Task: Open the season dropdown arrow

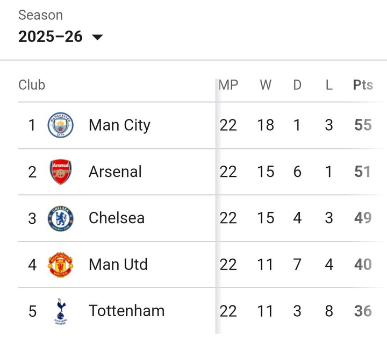Action: [x=97, y=37]
